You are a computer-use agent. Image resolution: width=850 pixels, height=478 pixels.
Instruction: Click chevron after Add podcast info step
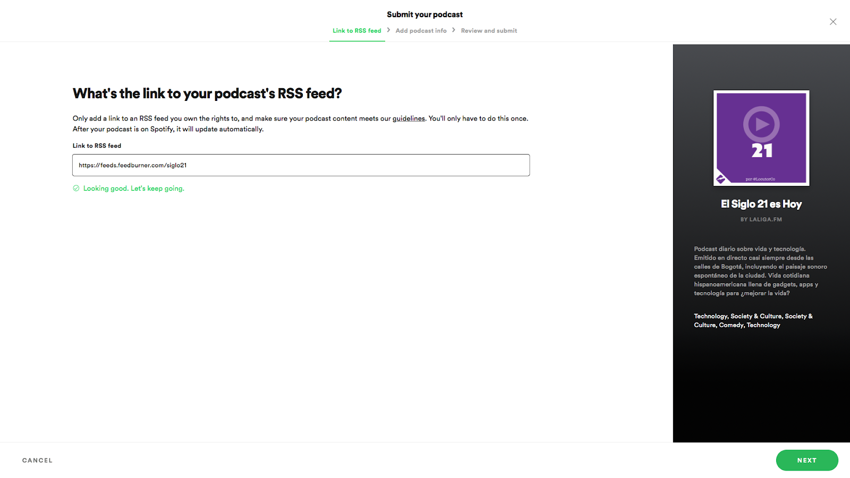[x=454, y=30]
